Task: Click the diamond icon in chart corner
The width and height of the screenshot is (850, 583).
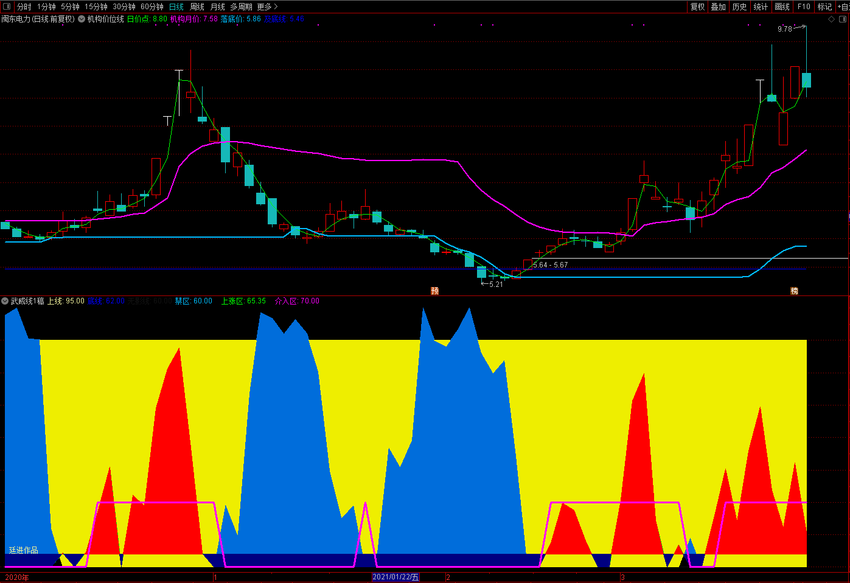Action: tap(832, 19)
